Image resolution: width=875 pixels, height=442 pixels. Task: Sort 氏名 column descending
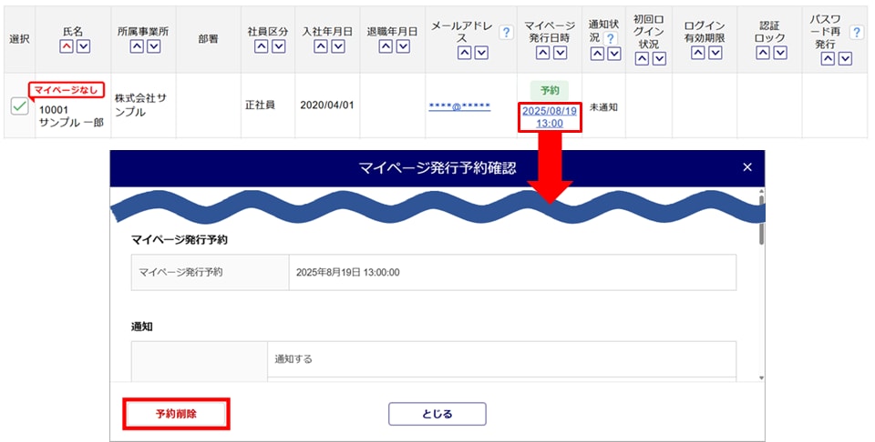click(83, 46)
